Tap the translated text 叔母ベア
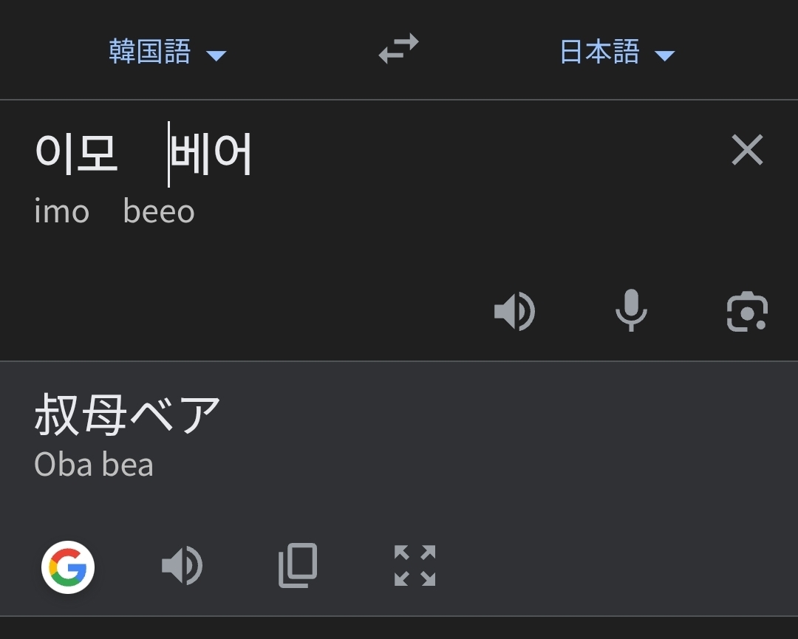 click(127, 416)
